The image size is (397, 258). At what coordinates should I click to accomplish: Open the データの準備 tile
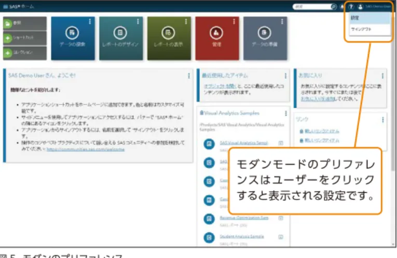point(265,38)
